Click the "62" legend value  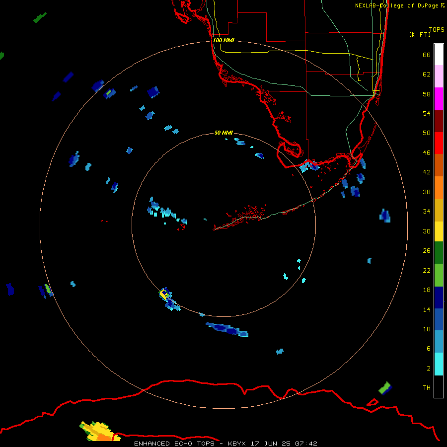pyautogui.click(x=427, y=74)
